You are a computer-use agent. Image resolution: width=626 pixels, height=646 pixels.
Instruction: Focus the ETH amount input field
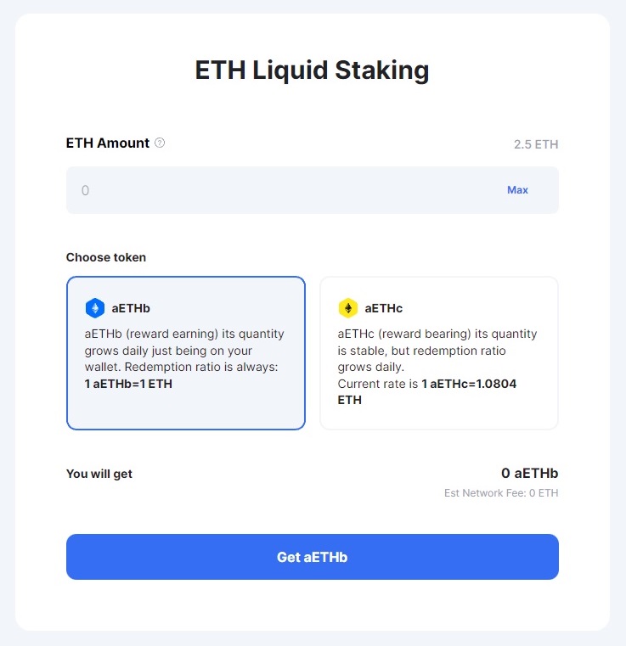(280, 190)
